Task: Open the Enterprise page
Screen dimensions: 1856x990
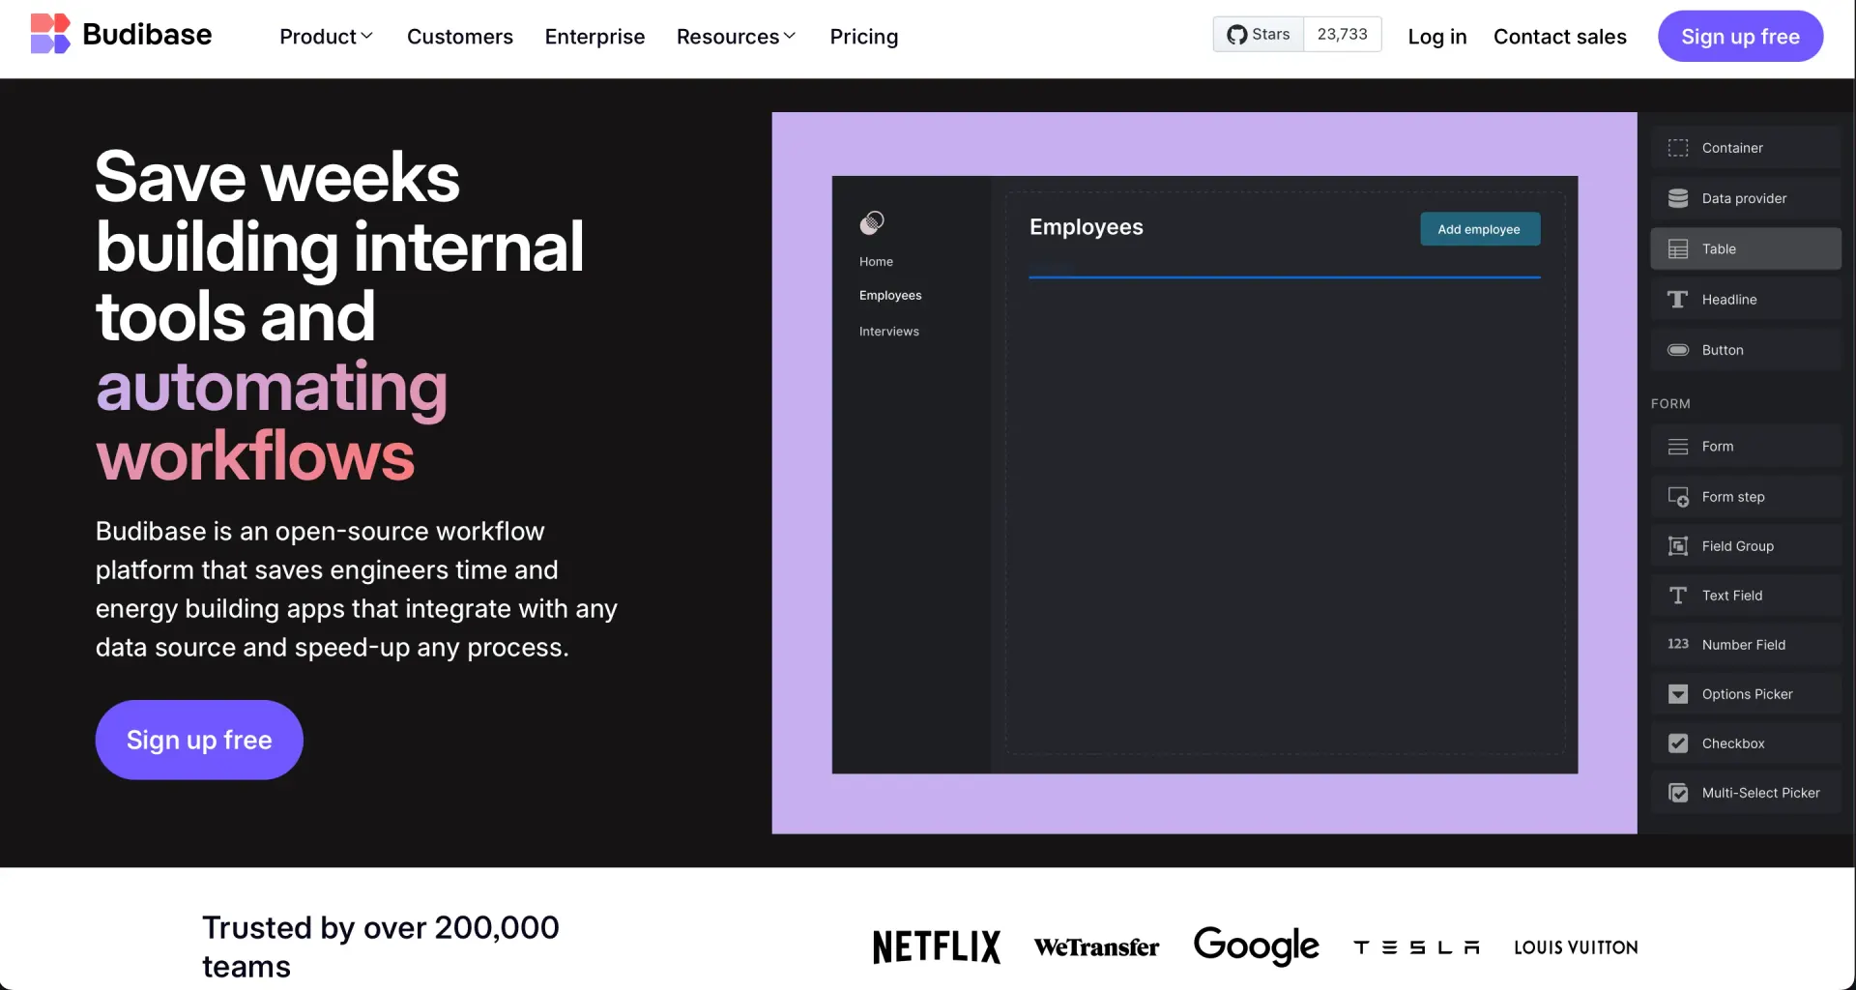Action: 594,37
